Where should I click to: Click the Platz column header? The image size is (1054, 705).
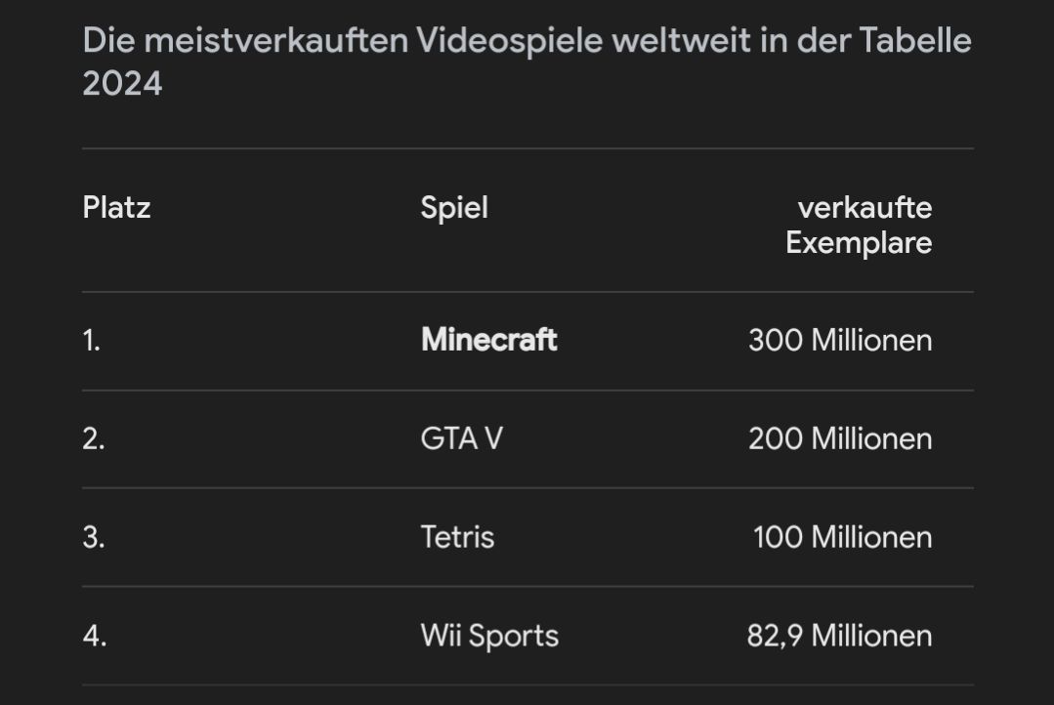coord(116,207)
